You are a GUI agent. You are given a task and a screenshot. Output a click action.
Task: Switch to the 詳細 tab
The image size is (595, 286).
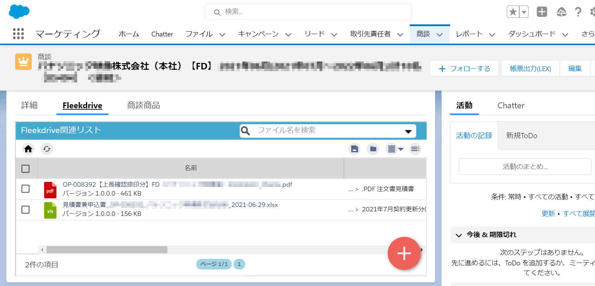pos(30,105)
